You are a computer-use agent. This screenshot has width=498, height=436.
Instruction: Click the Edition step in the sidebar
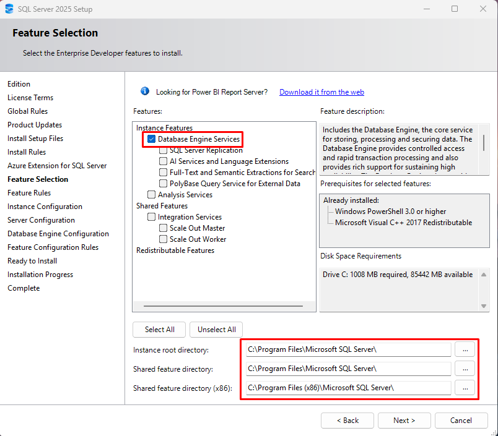point(19,84)
